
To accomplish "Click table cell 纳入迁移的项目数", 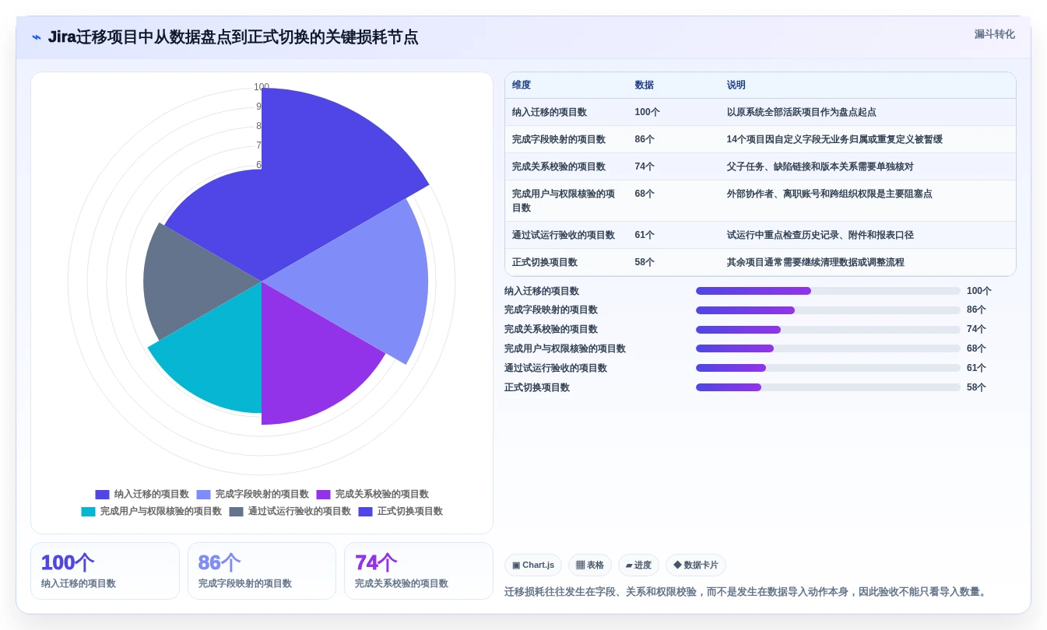I will (550, 112).
